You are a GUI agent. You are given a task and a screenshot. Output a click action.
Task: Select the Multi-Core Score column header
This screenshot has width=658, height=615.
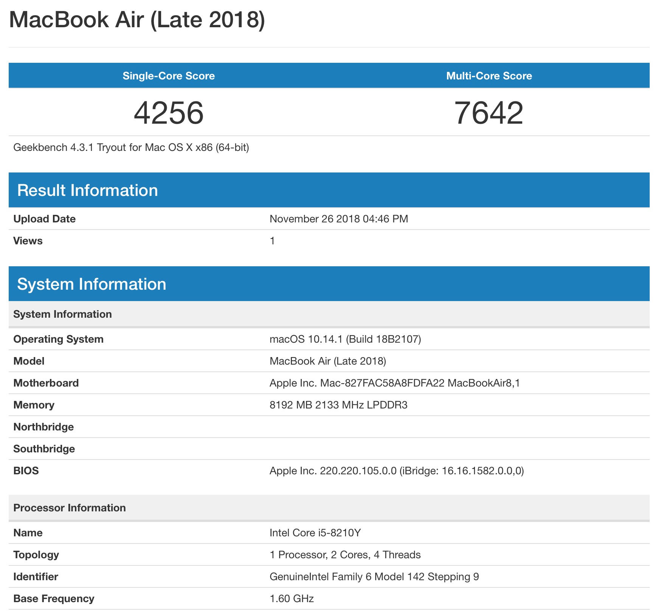[x=489, y=76]
